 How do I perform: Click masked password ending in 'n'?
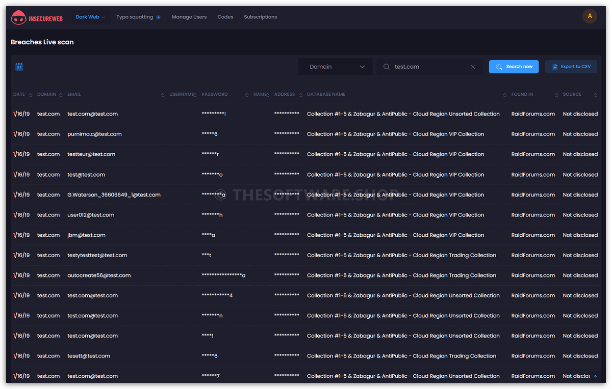click(x=212, y=316)
